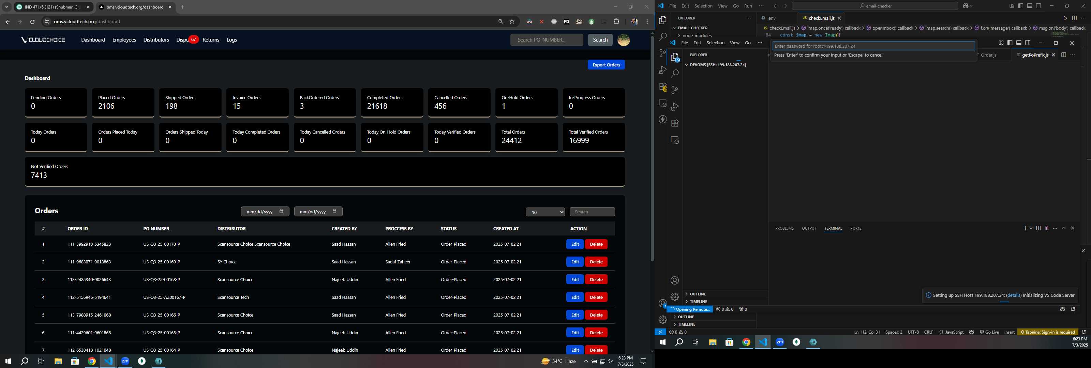
Task: Toggle panel in front VS Code window
Action: pyautogui.click(x=1019, y=43)
